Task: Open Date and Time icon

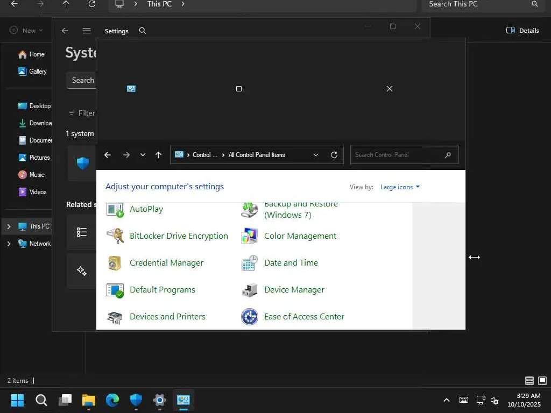Action: (250, 263)
